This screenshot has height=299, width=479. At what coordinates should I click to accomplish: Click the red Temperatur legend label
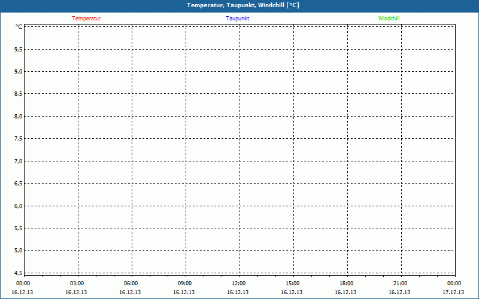86,19
